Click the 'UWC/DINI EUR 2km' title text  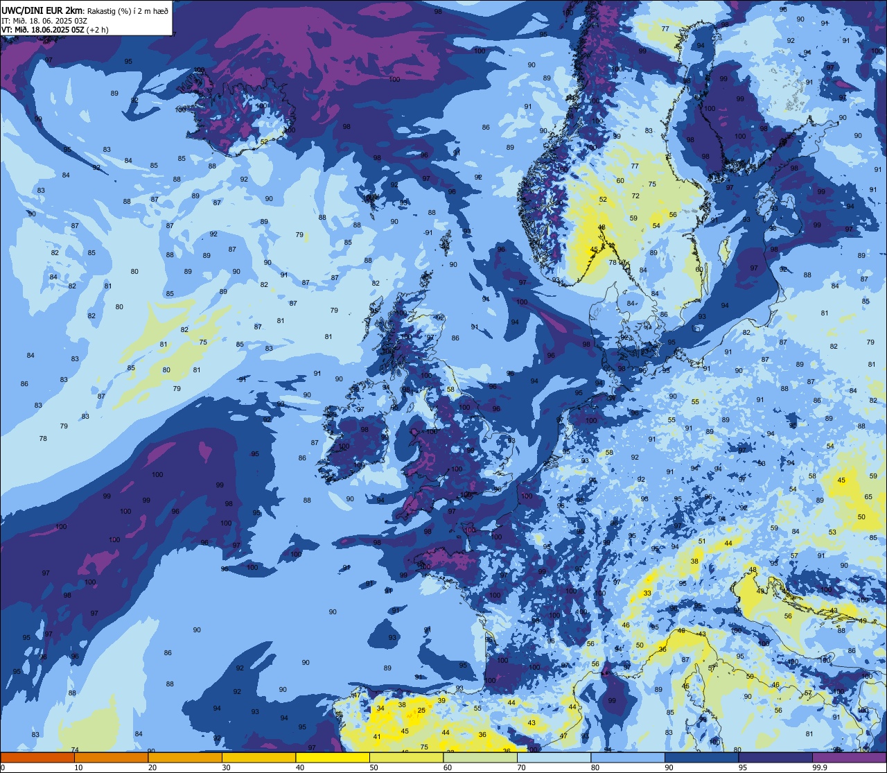(42, 10)
